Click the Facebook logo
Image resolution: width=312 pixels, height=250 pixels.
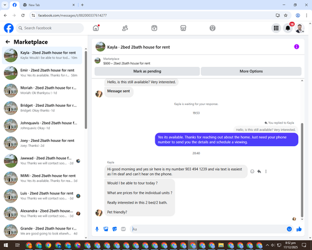[x=9, y=28]
